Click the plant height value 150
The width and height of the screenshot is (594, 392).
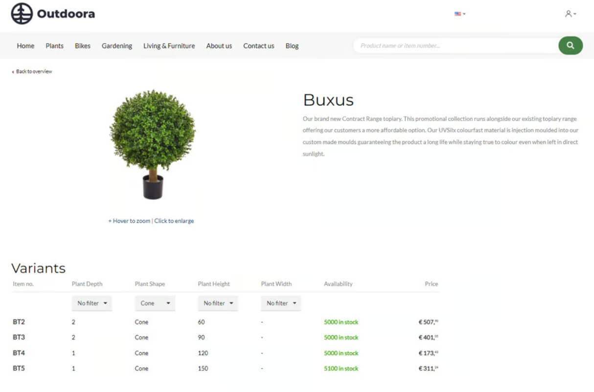coord(203,368)
